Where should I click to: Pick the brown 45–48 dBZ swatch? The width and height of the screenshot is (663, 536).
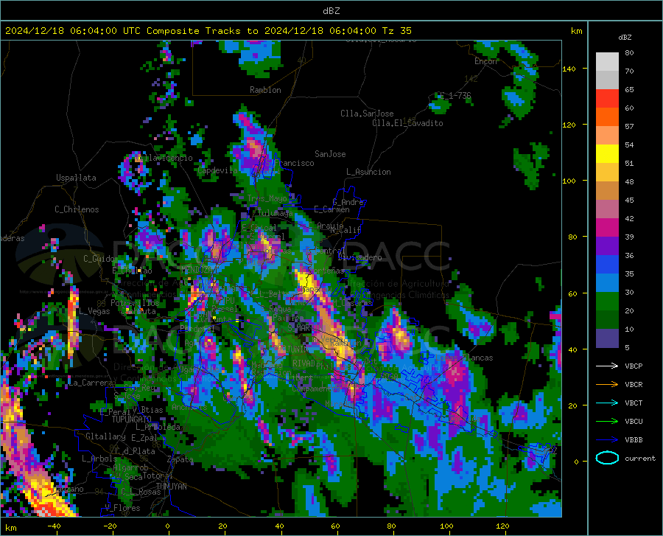point(607,191)
